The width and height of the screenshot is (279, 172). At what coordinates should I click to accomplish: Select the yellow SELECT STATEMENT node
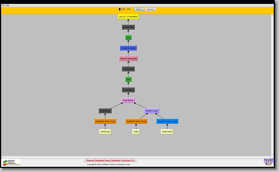pos(128,16)
